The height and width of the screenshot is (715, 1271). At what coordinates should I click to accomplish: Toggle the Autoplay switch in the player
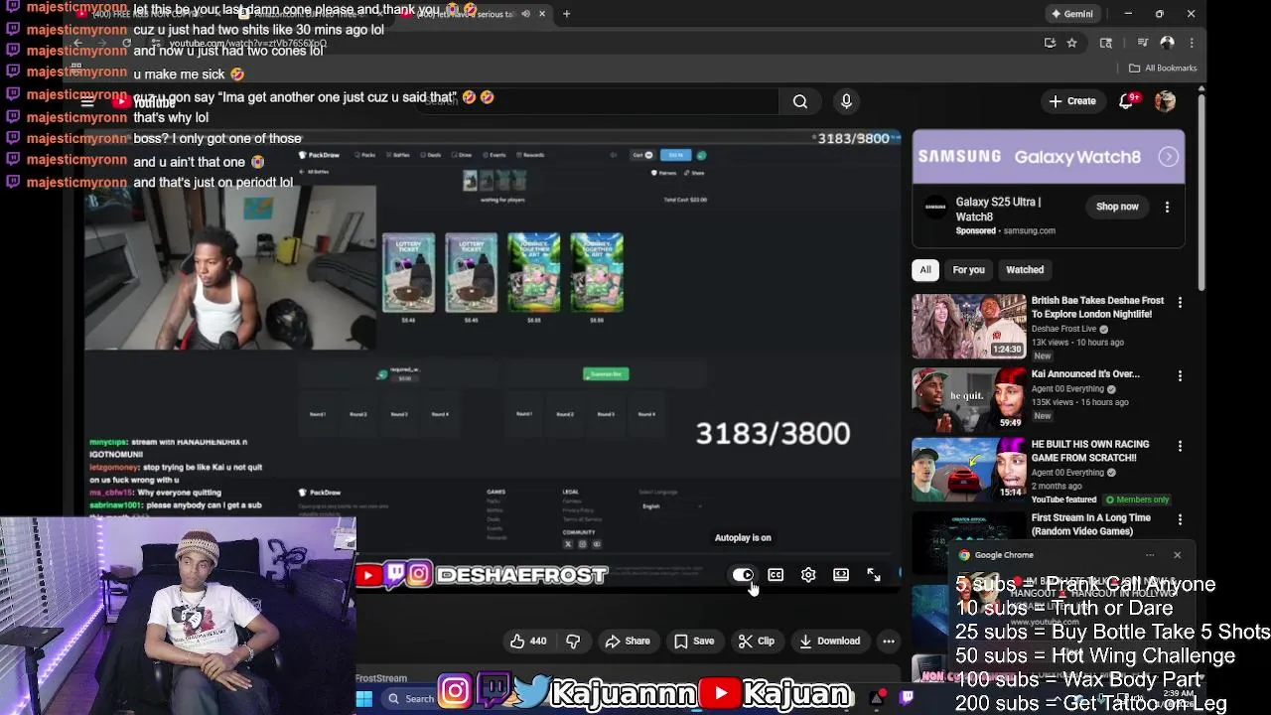pyautogui.click(x=743, y=575)
